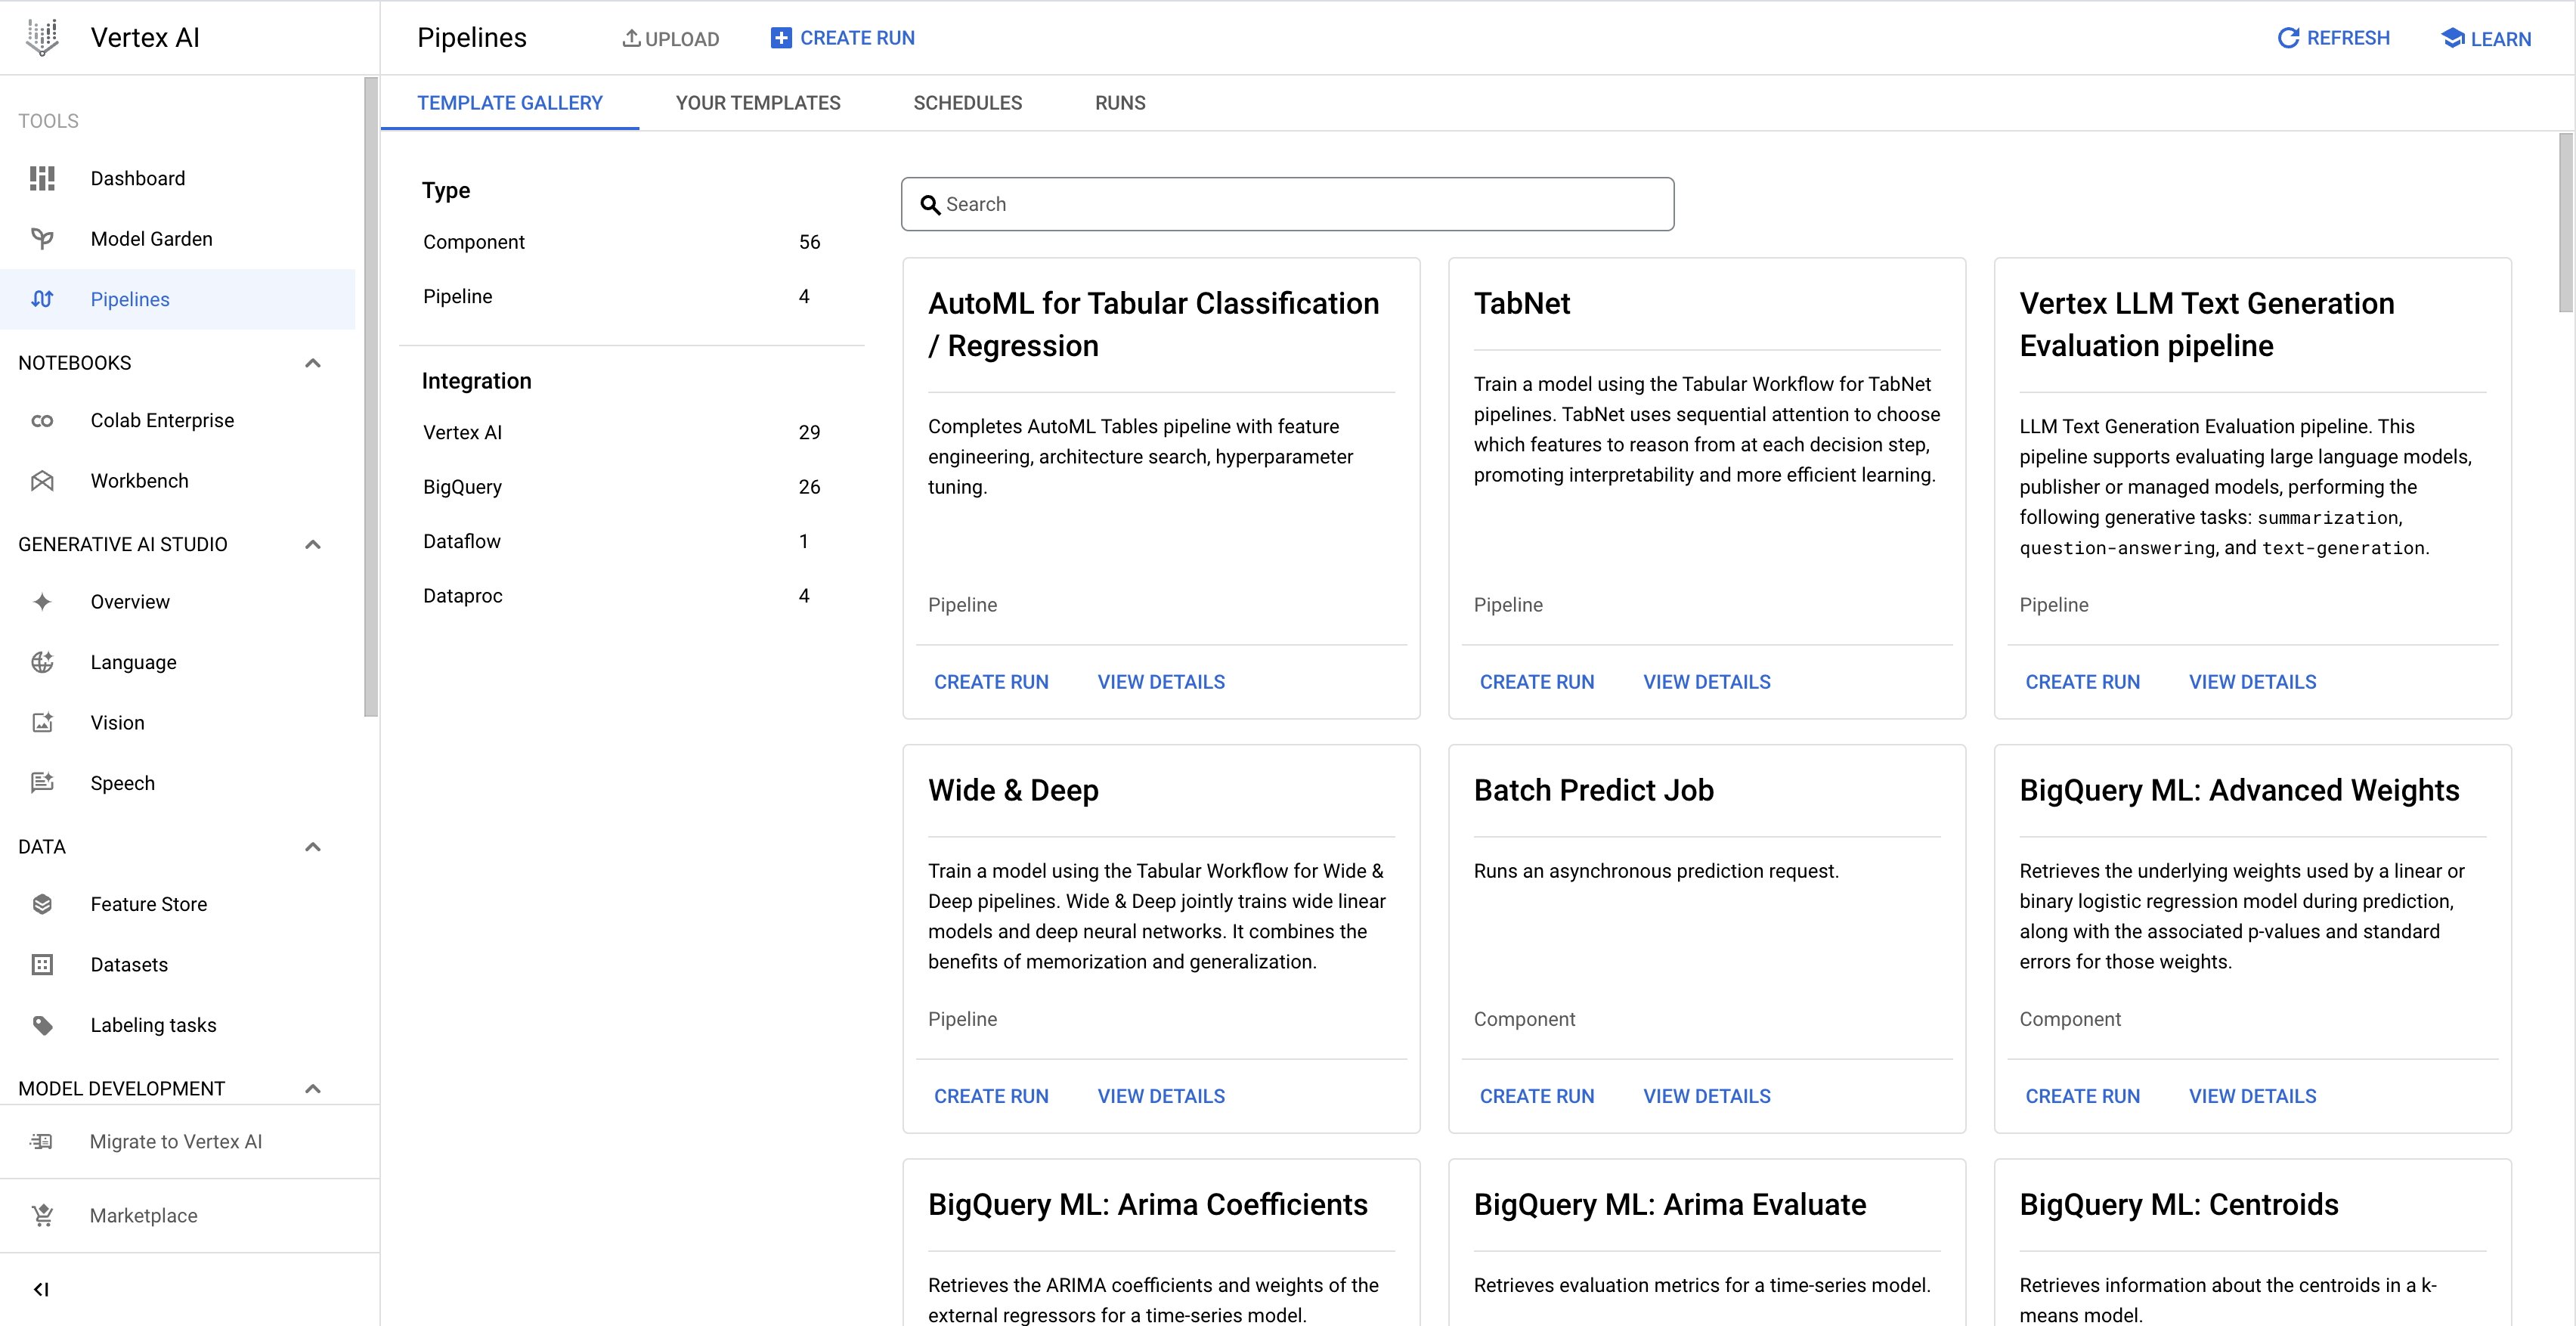This screenshot has width=2576, height=1326.
Task: Select the Workbench notebook icon
Action: pos(45,480)
